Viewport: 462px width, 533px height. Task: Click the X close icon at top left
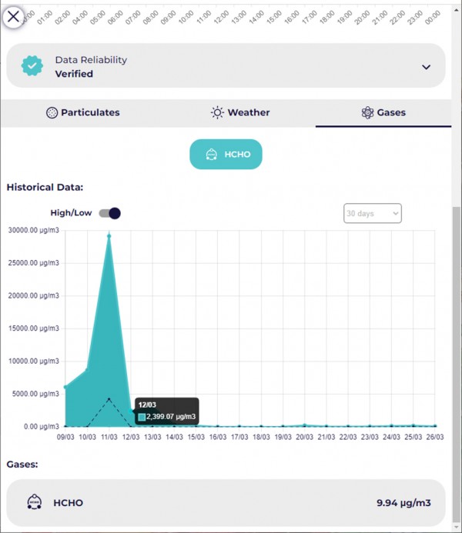[x=14, y=15]
